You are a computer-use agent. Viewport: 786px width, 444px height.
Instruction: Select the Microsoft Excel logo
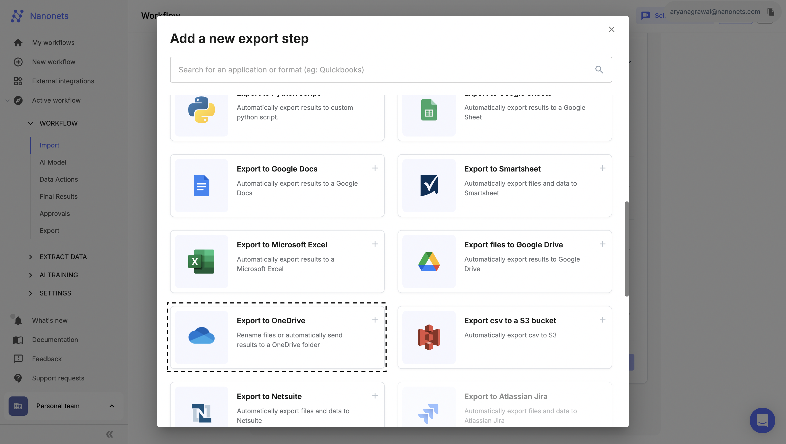pyautogui.click(x=201, y=261)
